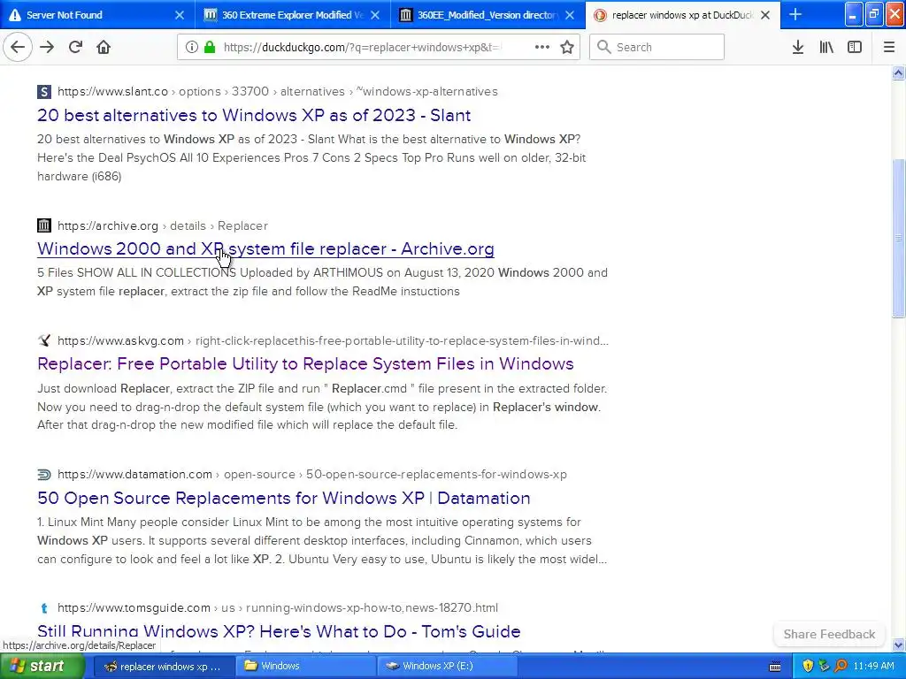Open 20 best alternatives to Windows XP link
The width and height of the screenshot is (906, 679).
[x=254, y=115]
